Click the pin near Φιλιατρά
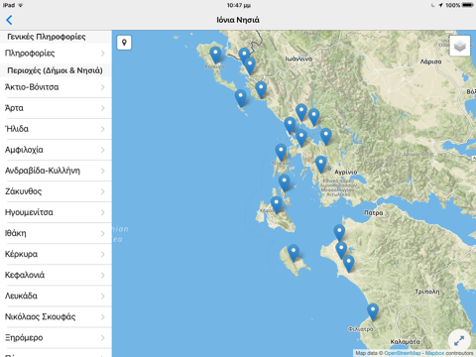Screen dimensions: 476x357 pyautogui.click(x=373, y=312)
